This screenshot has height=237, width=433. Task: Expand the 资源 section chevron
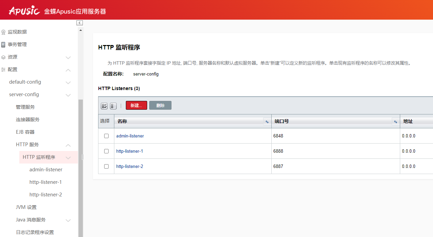(68, 58)
